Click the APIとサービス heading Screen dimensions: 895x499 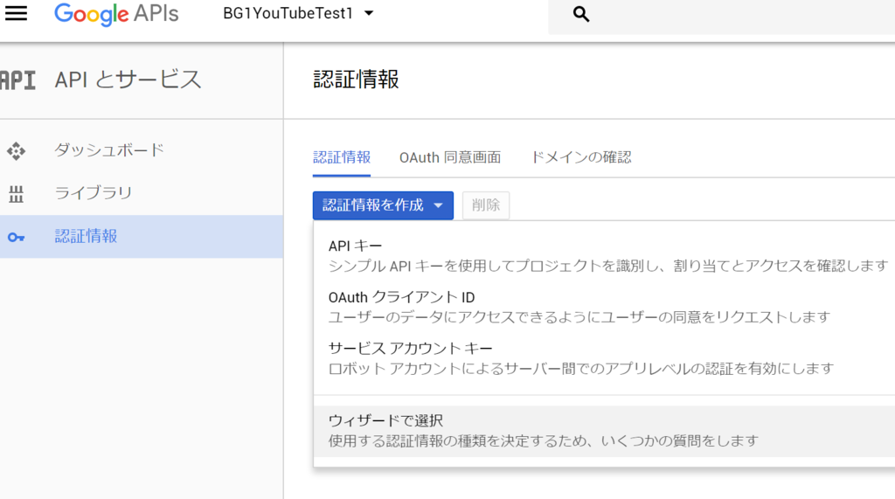(128, 80)
